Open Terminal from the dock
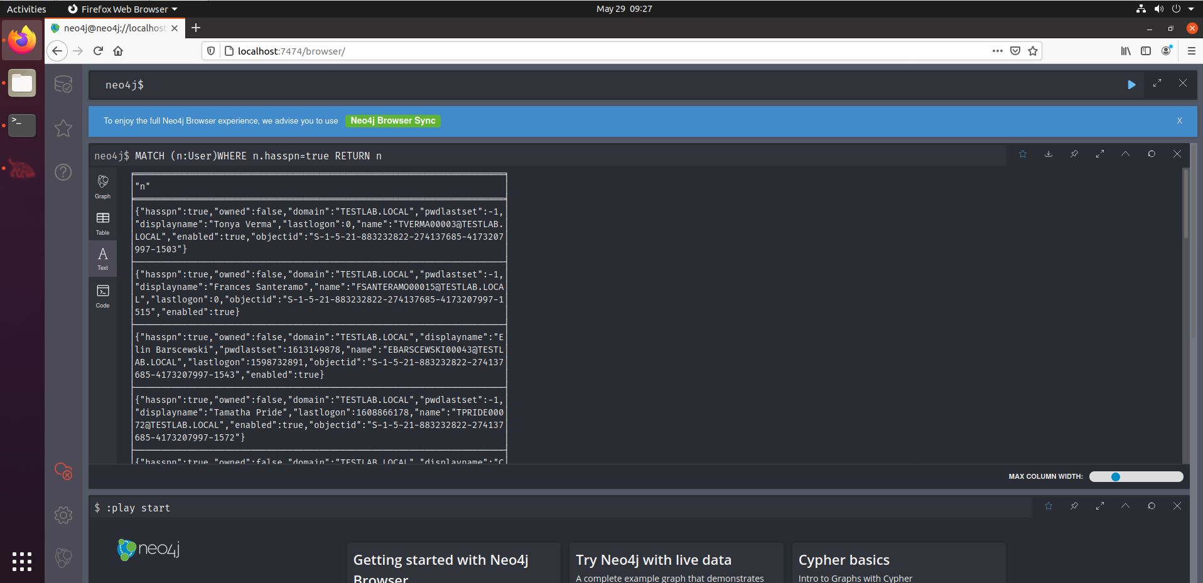Viewport: 1203px width, 583px height. coord(22,126)
